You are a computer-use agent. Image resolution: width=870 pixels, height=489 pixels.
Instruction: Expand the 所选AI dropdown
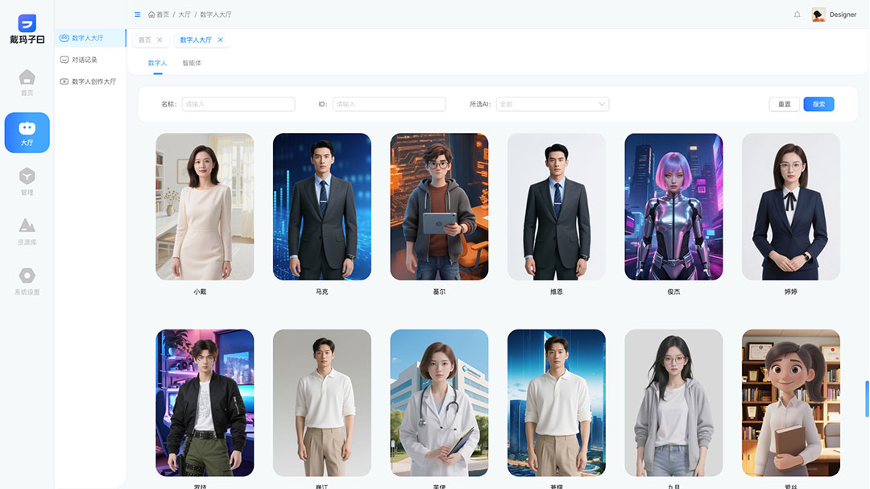553,104
